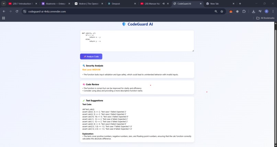Close the 7-Introduction YouTube tab
This screenshot has width=277, height=147.
tap(36, 3)
